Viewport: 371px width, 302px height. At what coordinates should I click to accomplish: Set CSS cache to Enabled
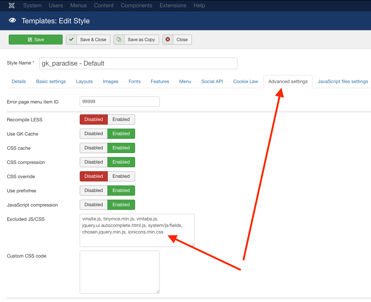(x=121, y=148)
